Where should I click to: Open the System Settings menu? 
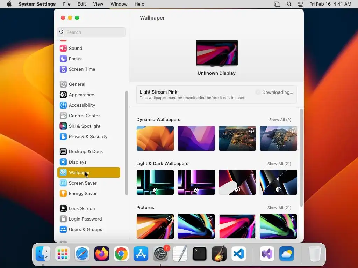[37, 4]
